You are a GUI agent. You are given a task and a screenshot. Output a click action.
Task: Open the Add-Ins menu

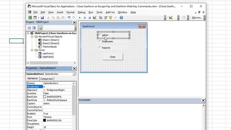[x=110, y=12]
